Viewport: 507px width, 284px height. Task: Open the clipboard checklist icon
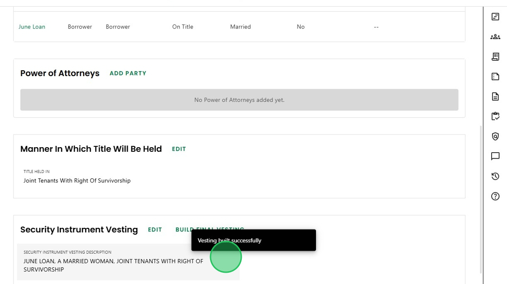tap(495, 116)
